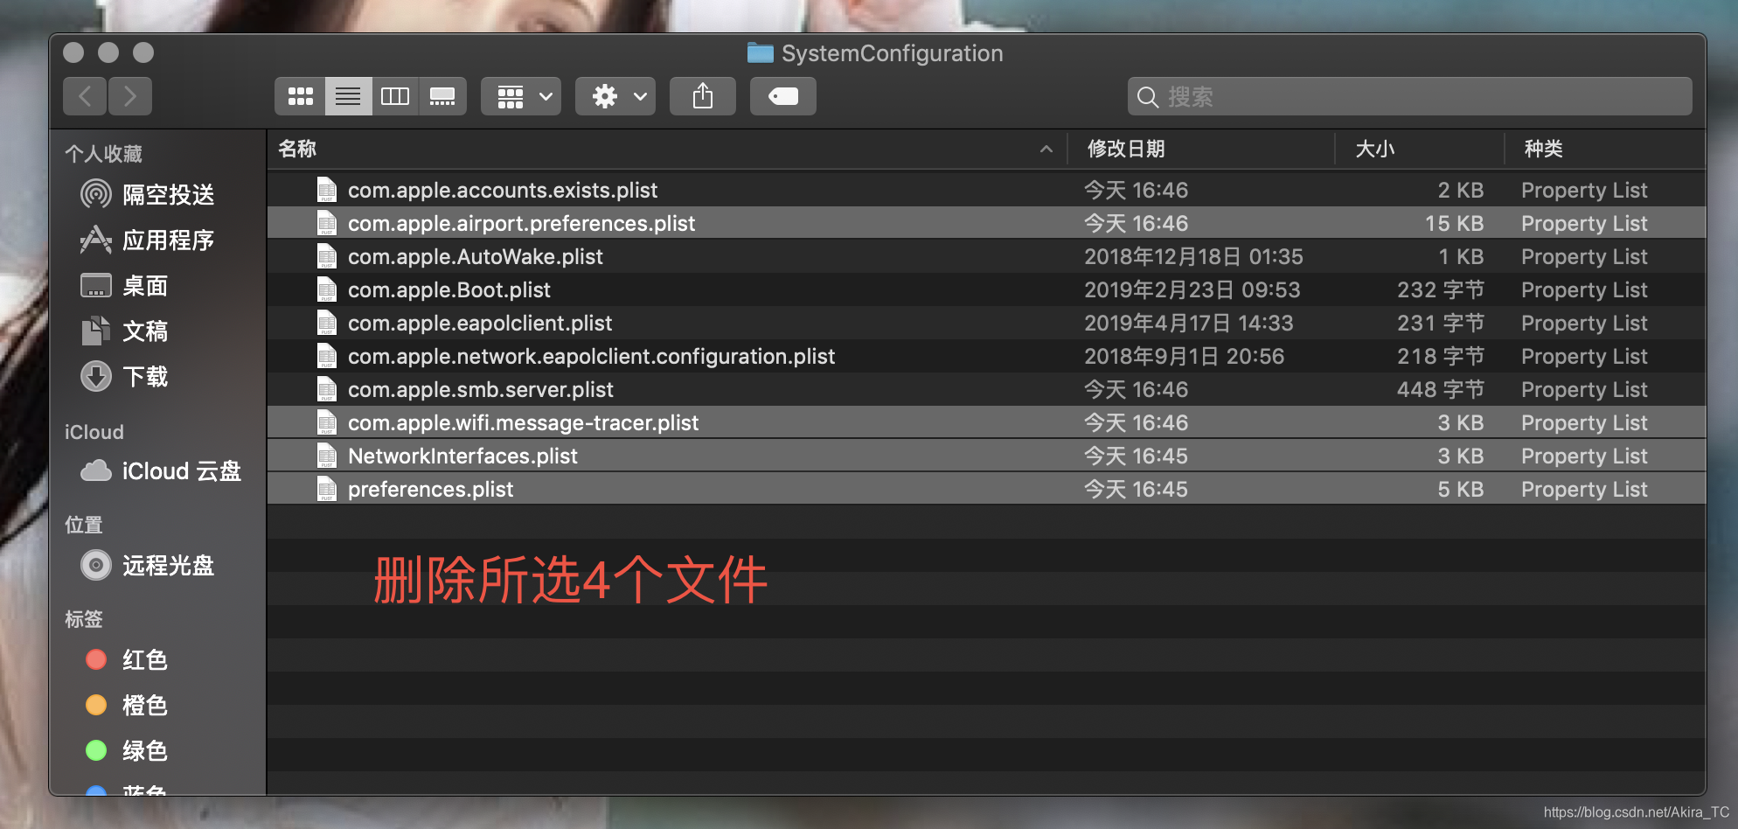Click the Share button
The image size is (1738, 829).
pos(703,96)
